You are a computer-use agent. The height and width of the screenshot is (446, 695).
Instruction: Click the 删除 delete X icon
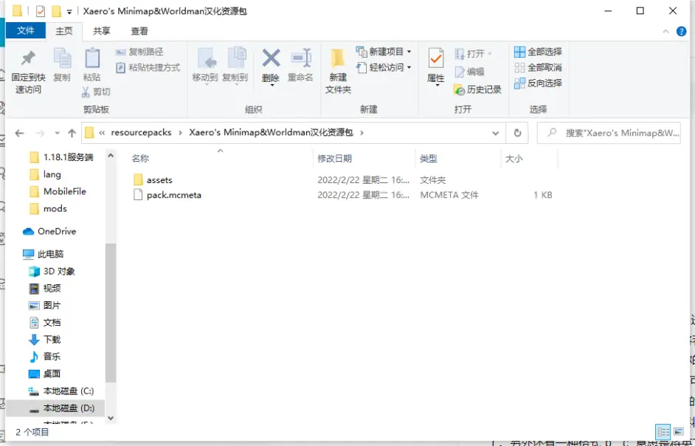[271, 58]
